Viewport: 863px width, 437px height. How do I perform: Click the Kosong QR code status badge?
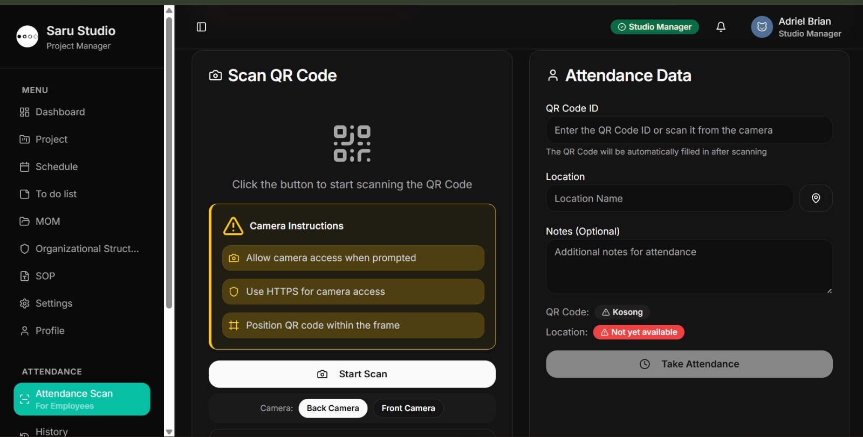click(622, 312)
